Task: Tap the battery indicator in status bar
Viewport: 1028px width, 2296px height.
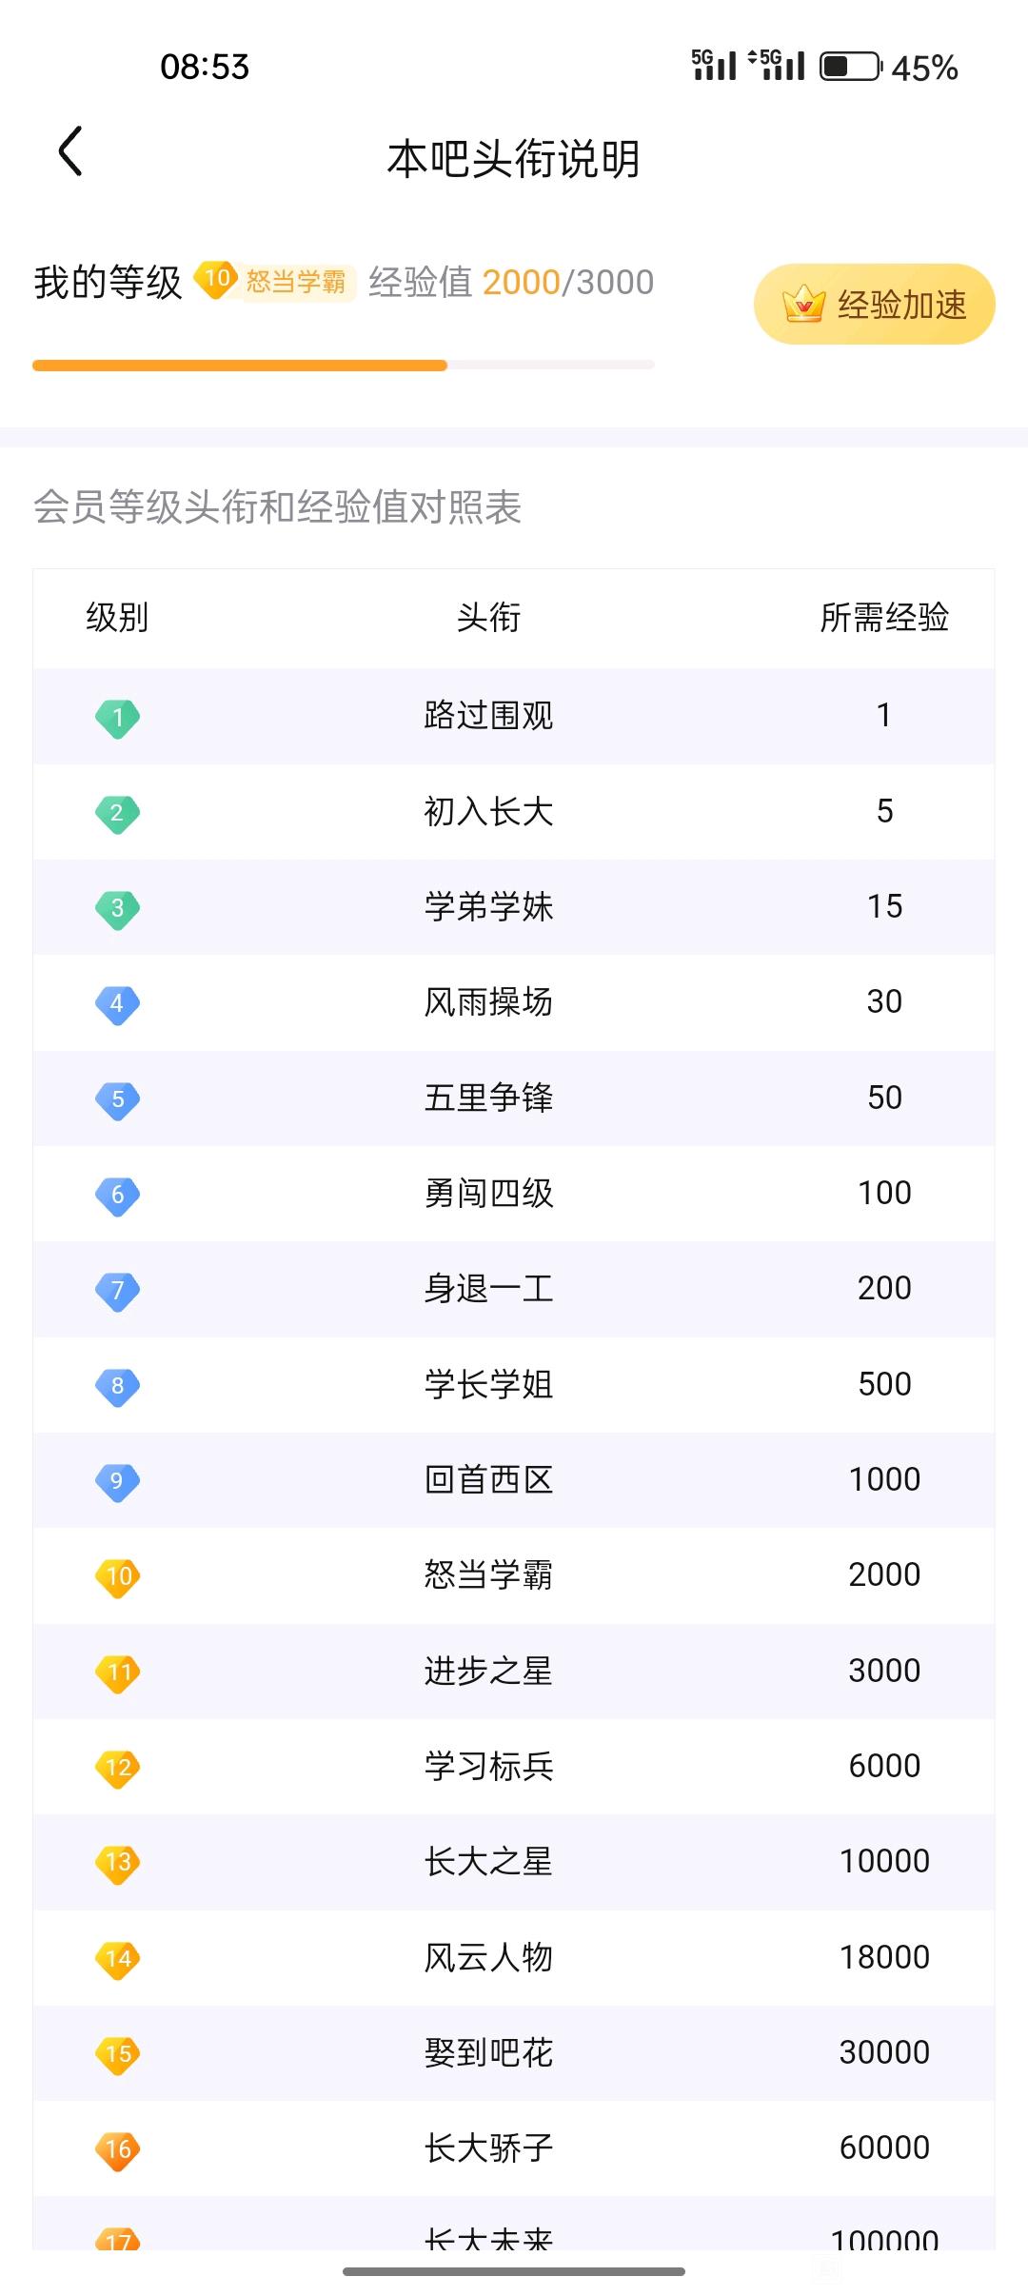Action: (x=851, y=67)
